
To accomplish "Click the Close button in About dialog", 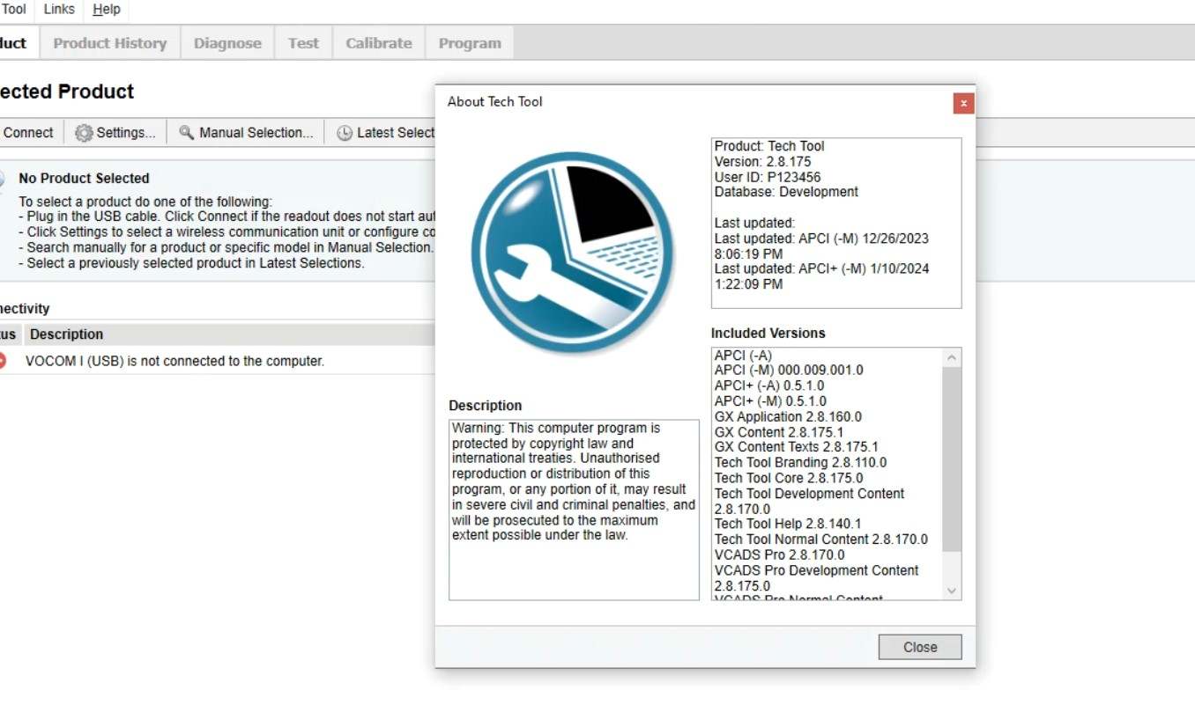I will click(920, 647).
